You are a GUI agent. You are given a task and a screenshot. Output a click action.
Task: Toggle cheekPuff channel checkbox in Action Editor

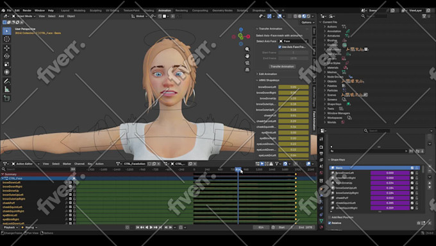[x=70, y=203]
